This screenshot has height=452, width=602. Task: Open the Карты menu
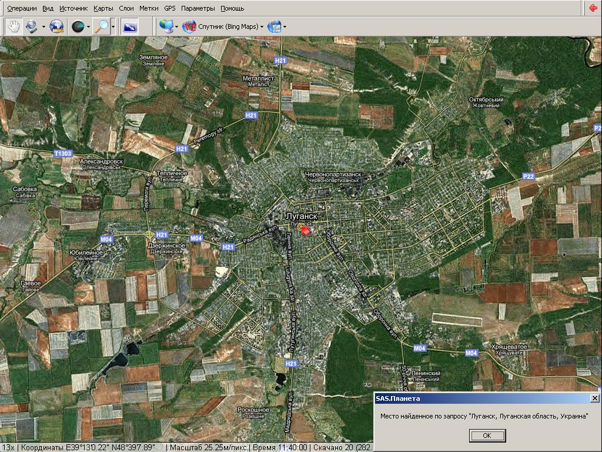[x=103, y=9]
